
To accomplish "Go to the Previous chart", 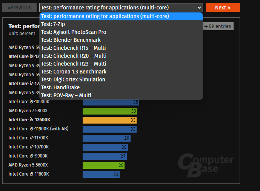I will click(19, 8).
